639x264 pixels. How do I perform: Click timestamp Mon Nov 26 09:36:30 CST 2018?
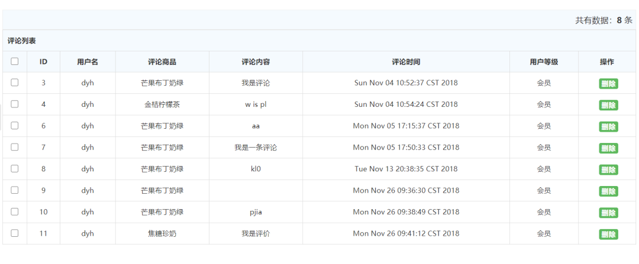406,190
